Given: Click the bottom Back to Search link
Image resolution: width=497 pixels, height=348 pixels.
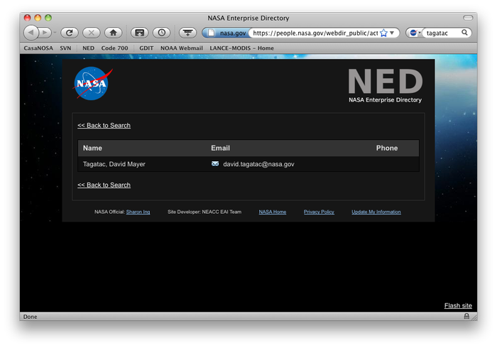Looking at the screenshot, I should [104, 185].
